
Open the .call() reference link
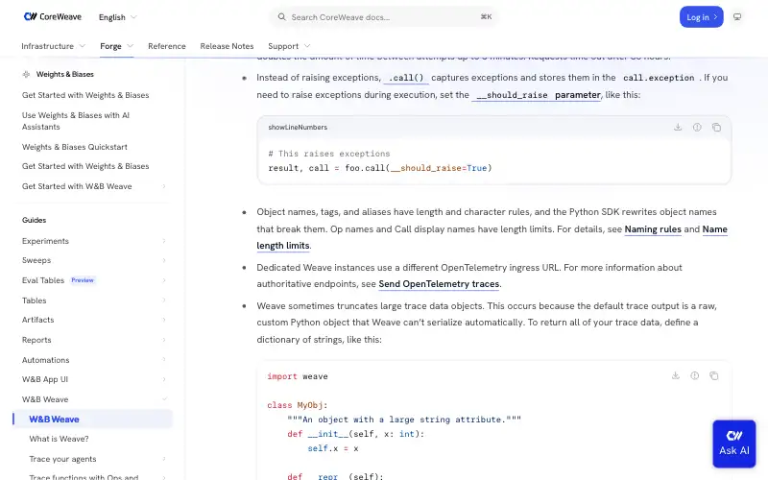(x=406, y=78)
